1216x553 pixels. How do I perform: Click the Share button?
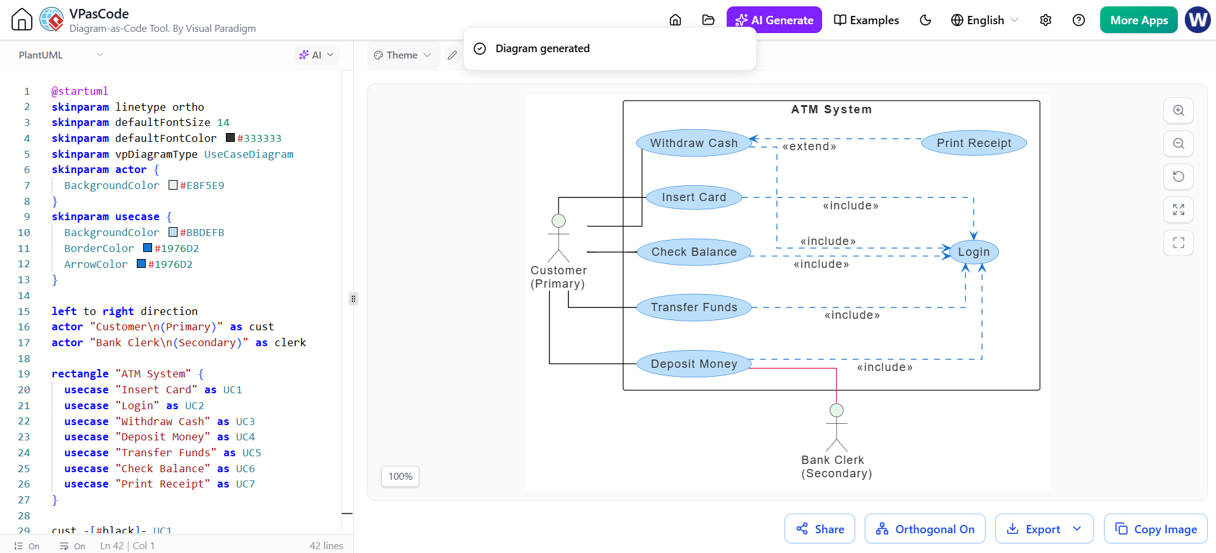820,529
